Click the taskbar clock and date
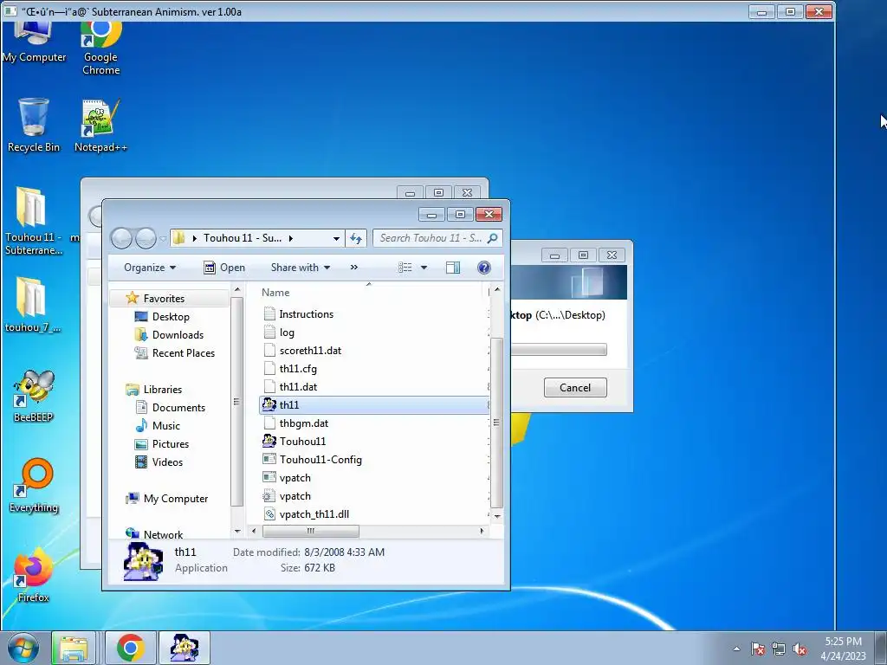887x665 pixels. click(843, 649)
